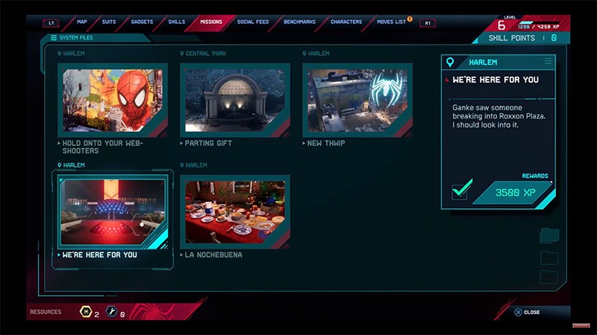Click 'Hold Onto Your Web-Shooters' title
The width and height of the screenshot is (597, 335).
(x=102, y=147)
